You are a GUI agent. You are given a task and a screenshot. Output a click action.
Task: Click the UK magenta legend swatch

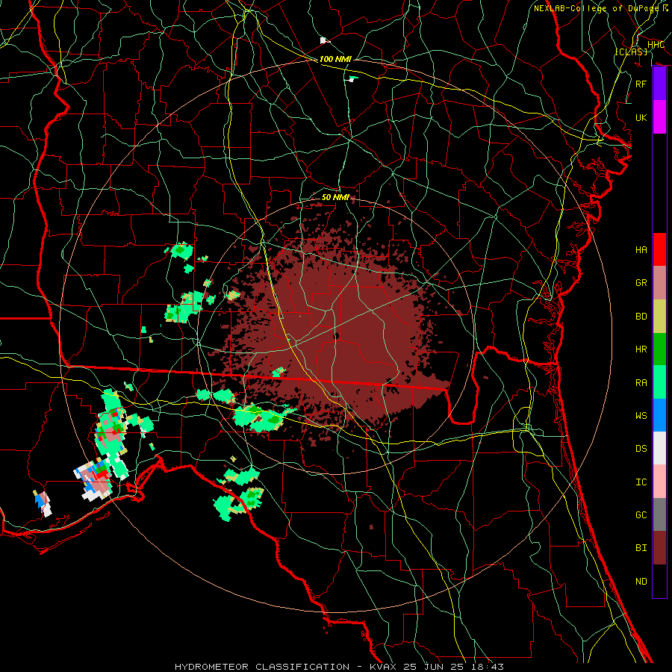[x=659, y=117]
